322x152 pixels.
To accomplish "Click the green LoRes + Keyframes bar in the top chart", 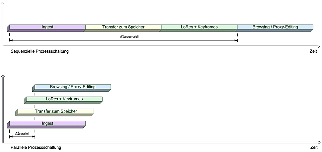I will pyautogui.click(x=199, y=27).
